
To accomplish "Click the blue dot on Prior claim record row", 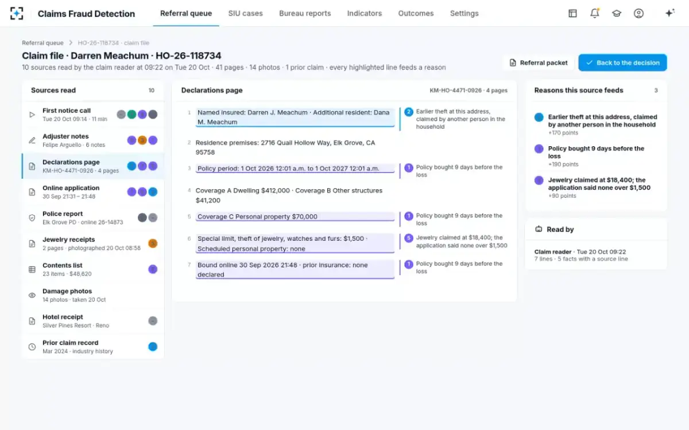I will pyautogui.click(x=153, y=347).
